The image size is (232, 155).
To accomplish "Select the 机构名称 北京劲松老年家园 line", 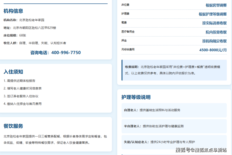I will coord(24,20).
